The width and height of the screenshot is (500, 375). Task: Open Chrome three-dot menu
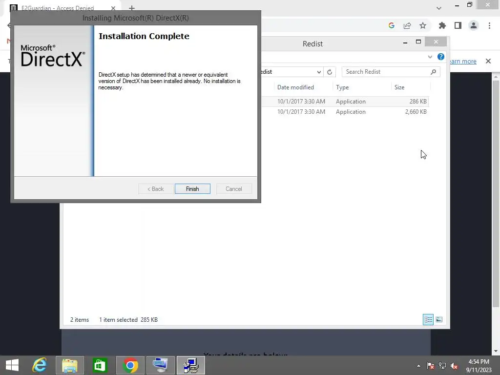click(x=489, y=25)
